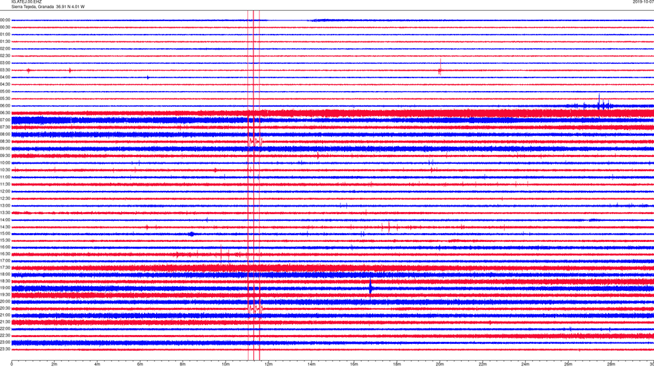Select the station title 'Sierra Tejeda, Granada' text

(32, 7)
